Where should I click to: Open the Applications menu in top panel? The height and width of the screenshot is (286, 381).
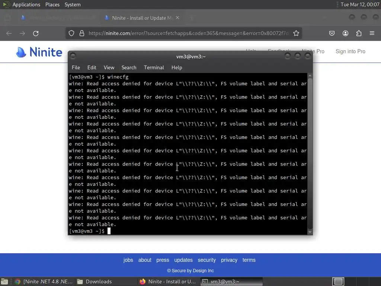click(26, 4)
